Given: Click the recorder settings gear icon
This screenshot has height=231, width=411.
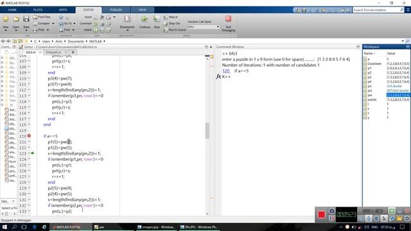Looking at the screenshot, I should (x=407, y=218).
